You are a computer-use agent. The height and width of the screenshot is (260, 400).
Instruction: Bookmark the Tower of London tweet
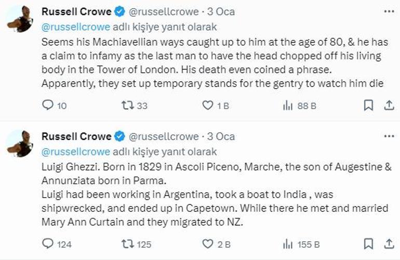click(x=368, y=106)
